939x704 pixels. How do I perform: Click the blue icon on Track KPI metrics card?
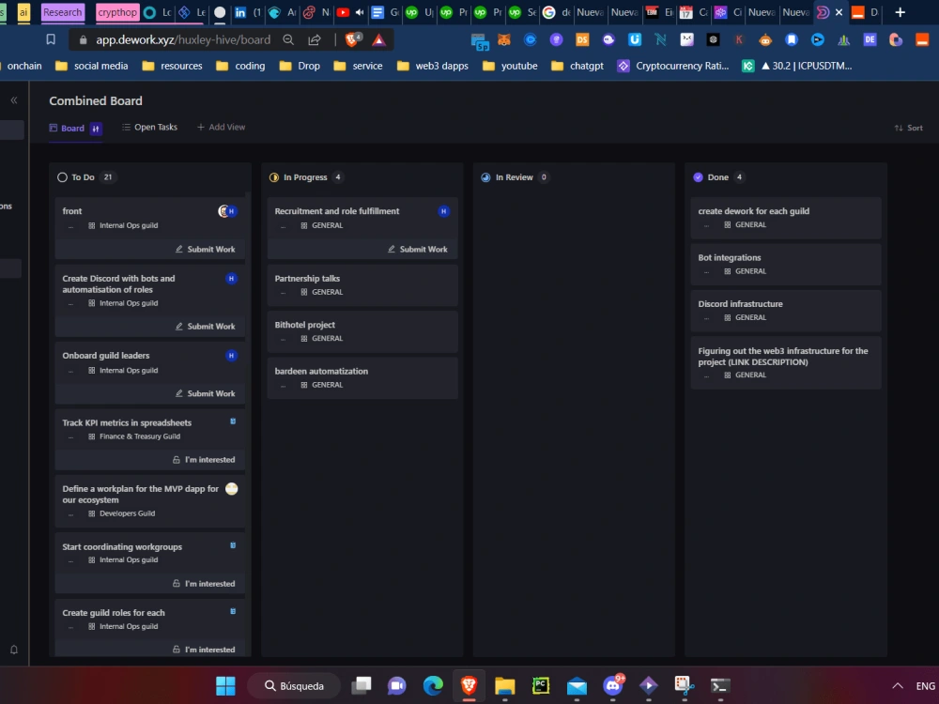pos(233,421)
